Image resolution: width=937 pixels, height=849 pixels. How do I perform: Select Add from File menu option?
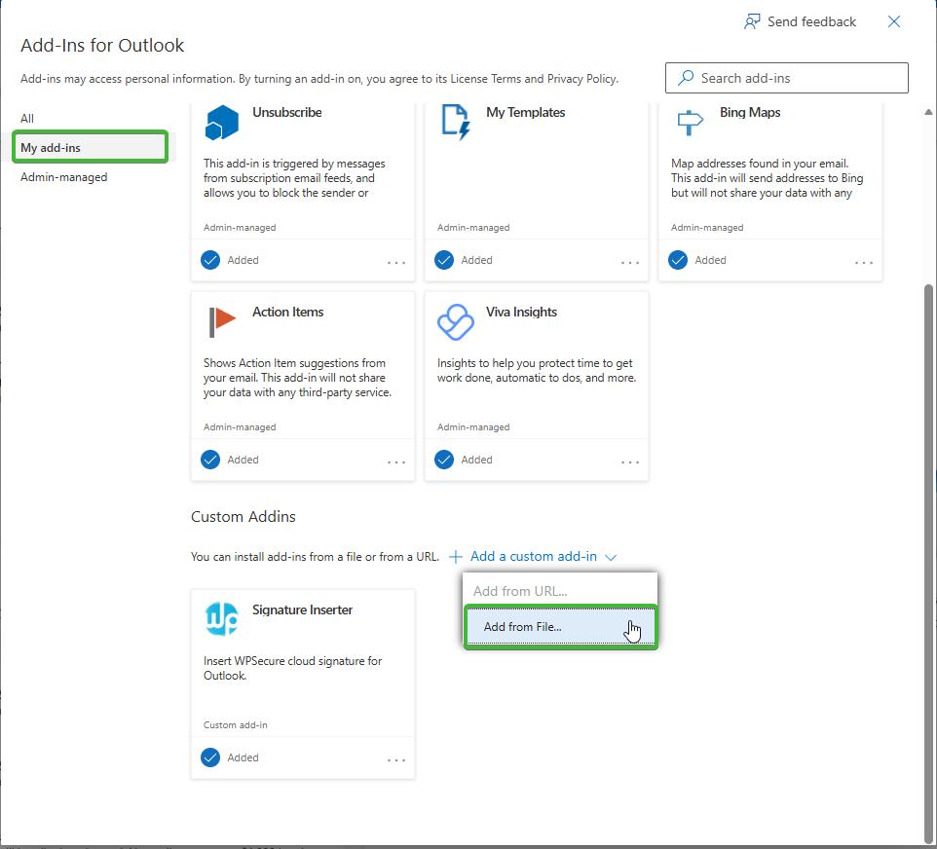click(x=523, y=627)
